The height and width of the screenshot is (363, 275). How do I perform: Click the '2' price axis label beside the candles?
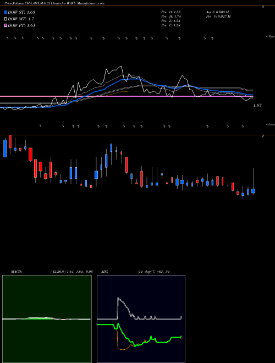(263, 136)
